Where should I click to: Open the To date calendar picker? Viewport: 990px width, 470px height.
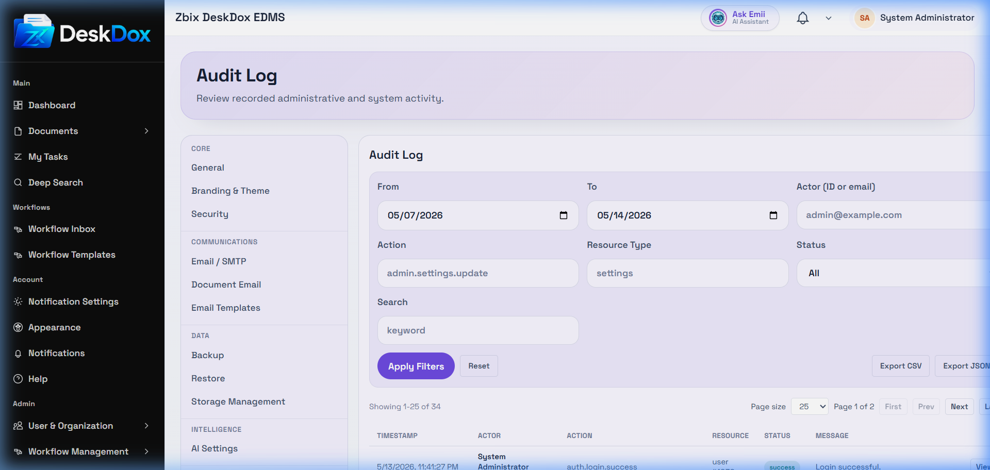click(x=773, y=215)
